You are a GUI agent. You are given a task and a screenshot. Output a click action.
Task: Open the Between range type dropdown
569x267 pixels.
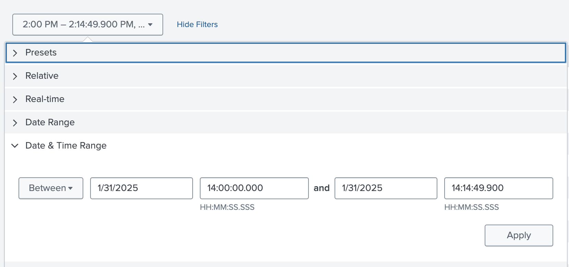(51, 188)
